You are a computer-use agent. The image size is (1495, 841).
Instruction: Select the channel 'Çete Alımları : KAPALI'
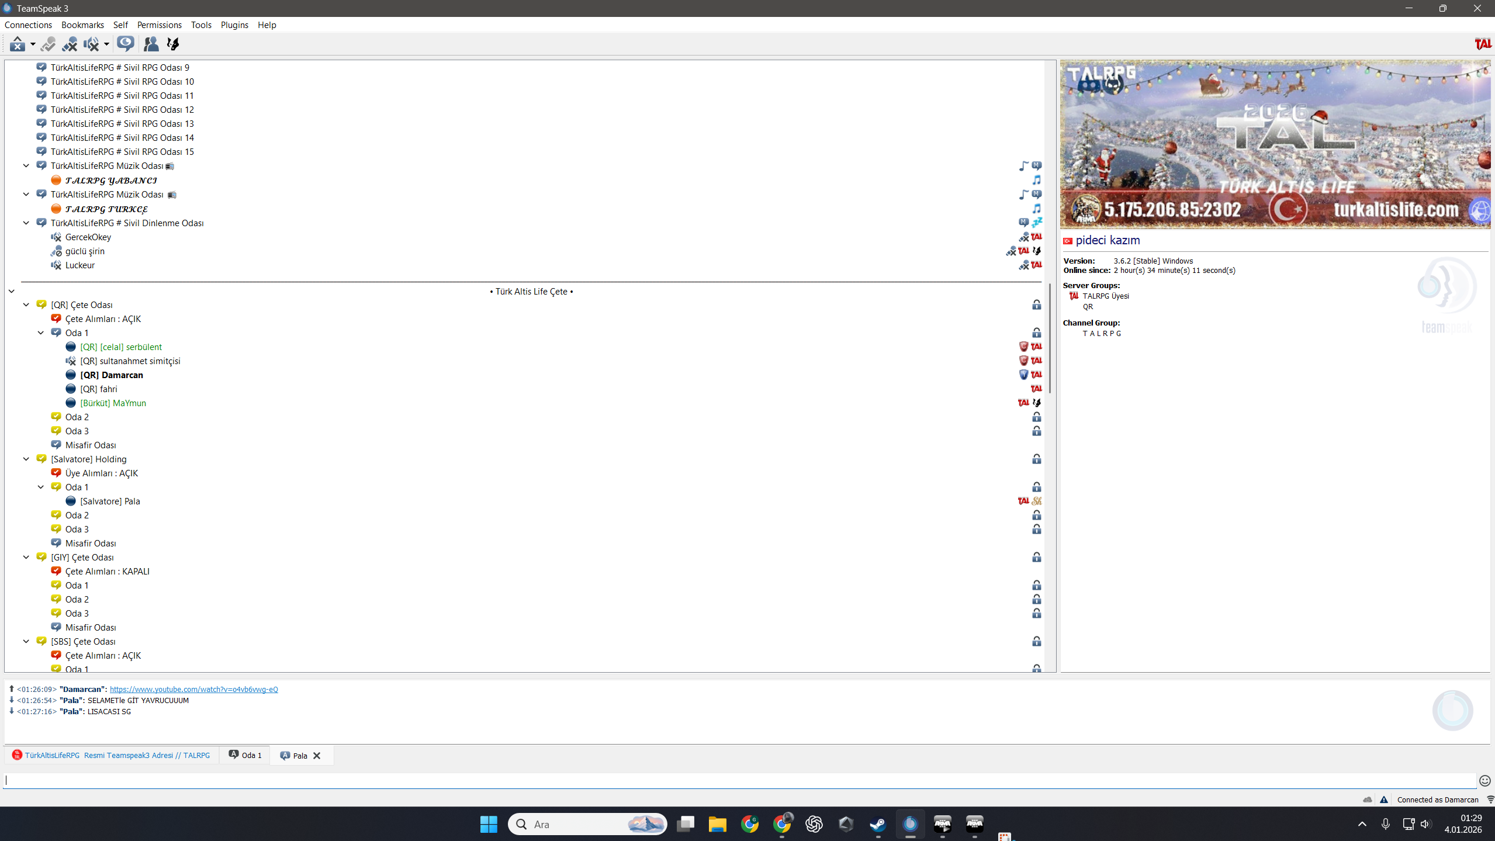click(x=108, y=571)
